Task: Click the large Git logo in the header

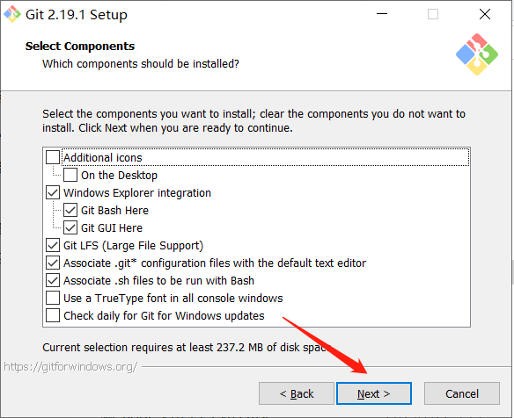Action: point(477,54)
